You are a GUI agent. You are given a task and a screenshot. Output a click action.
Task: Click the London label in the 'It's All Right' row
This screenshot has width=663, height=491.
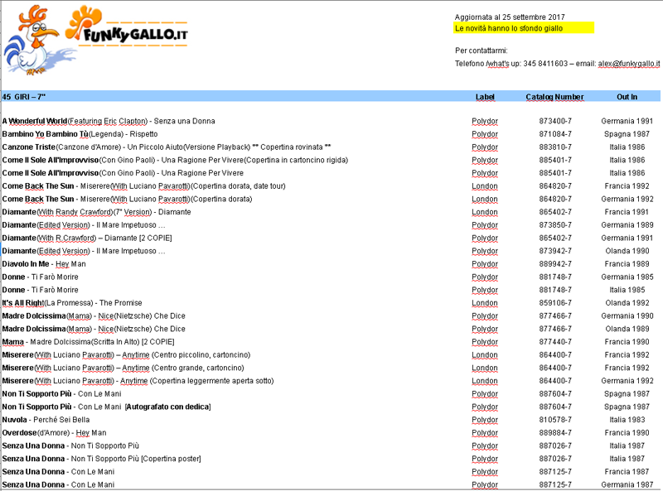coord(485,303)
